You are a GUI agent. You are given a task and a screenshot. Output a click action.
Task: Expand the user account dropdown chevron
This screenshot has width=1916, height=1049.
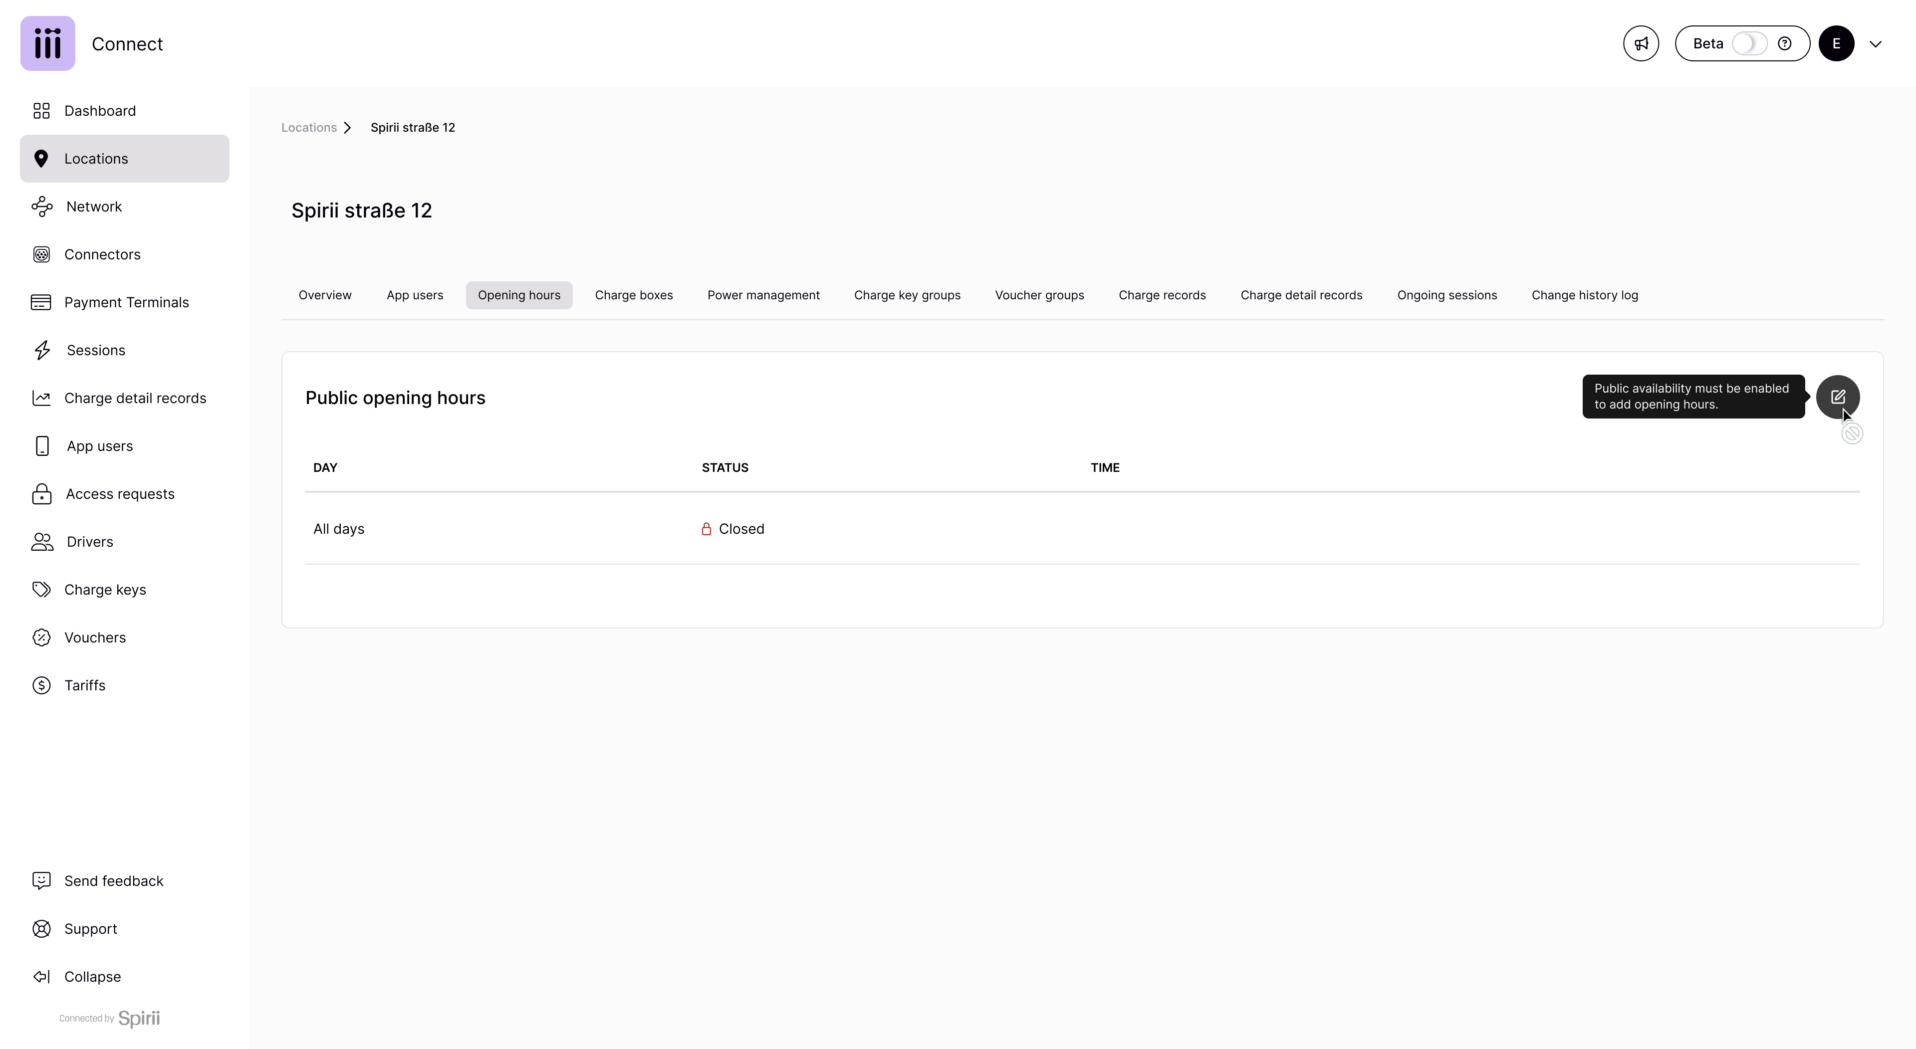coord(1875,44)
